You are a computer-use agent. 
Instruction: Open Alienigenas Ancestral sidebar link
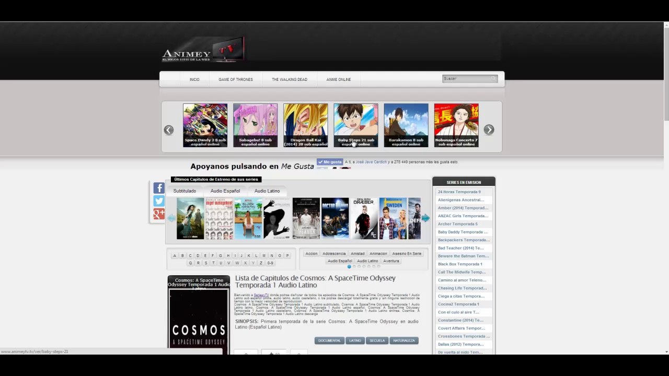click(x=461, y=200)
